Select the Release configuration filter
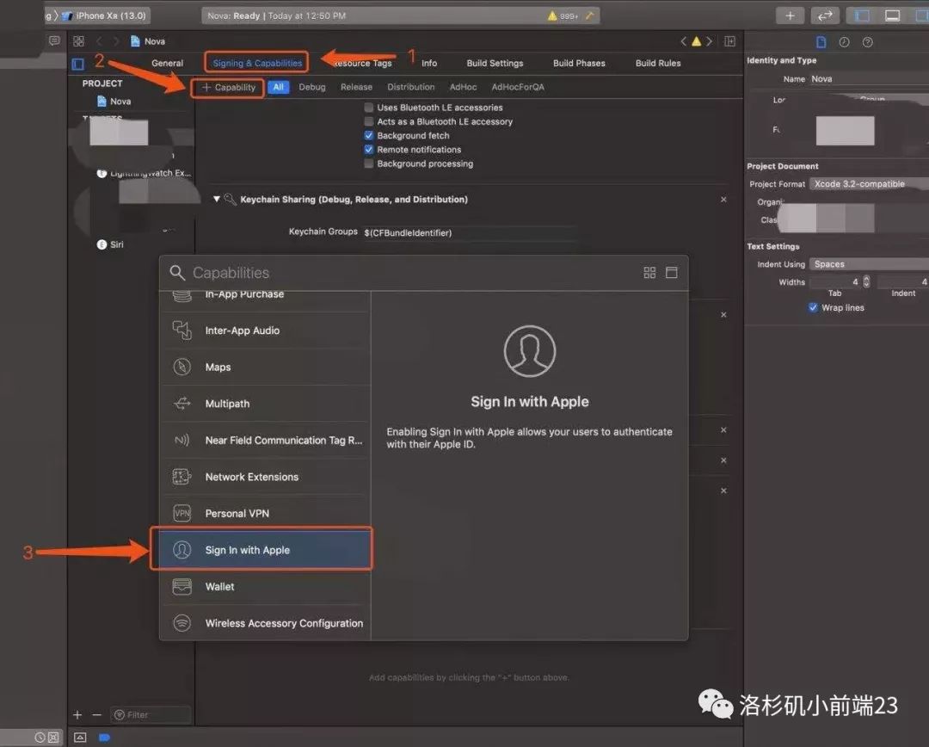This screenshot has height=747, width=929. (x=356, y=87)
